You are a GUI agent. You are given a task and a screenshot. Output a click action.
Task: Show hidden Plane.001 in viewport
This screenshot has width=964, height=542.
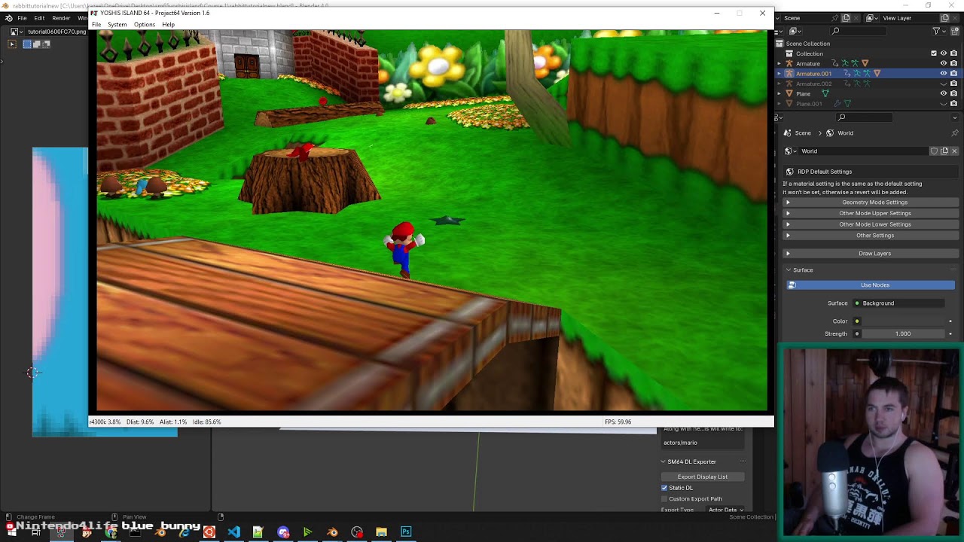[944, 103]
